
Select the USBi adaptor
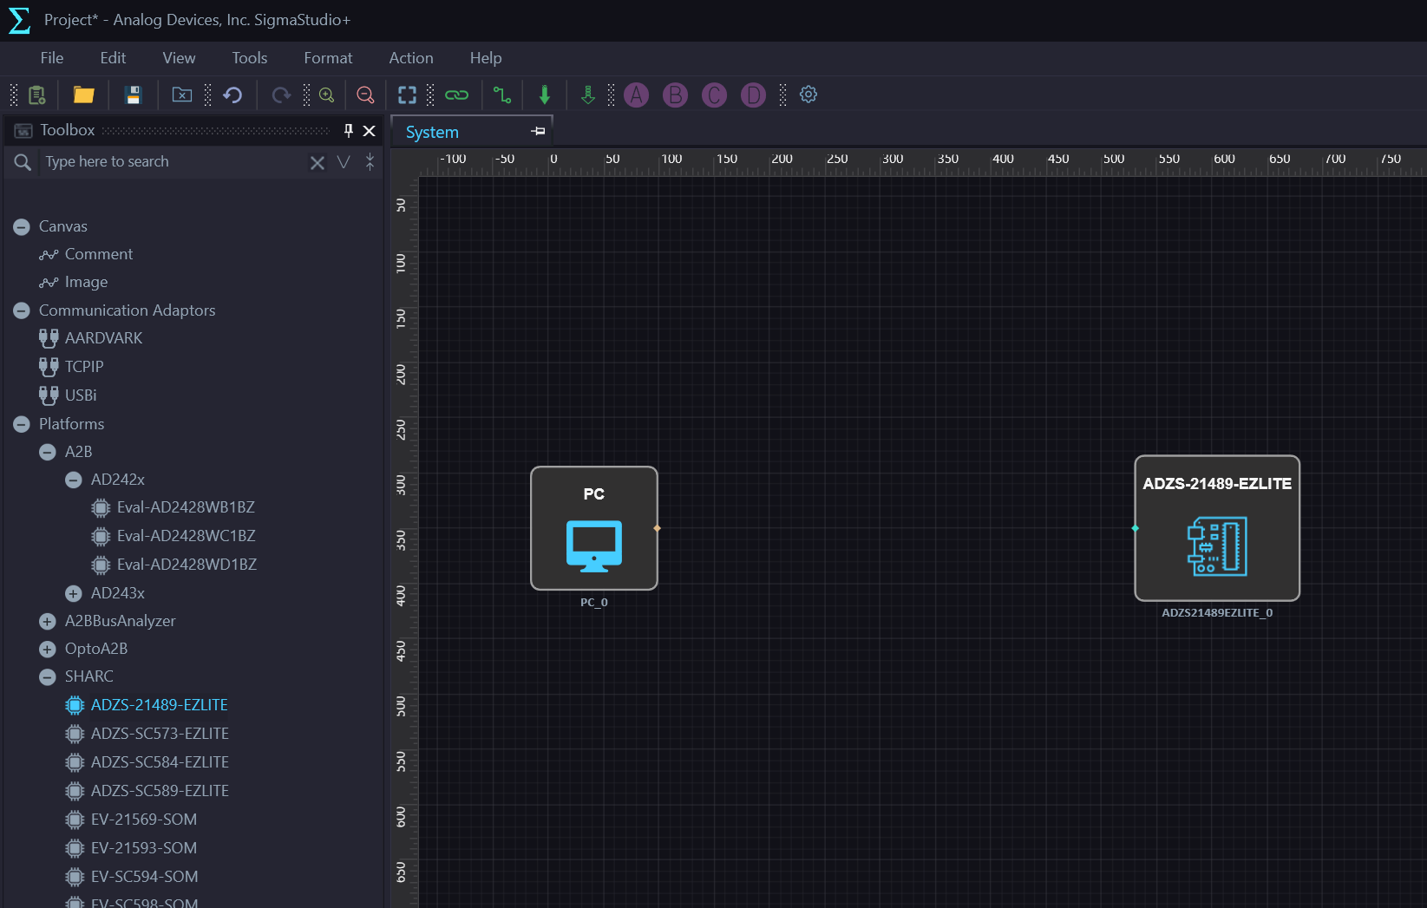tap(81, 395)
